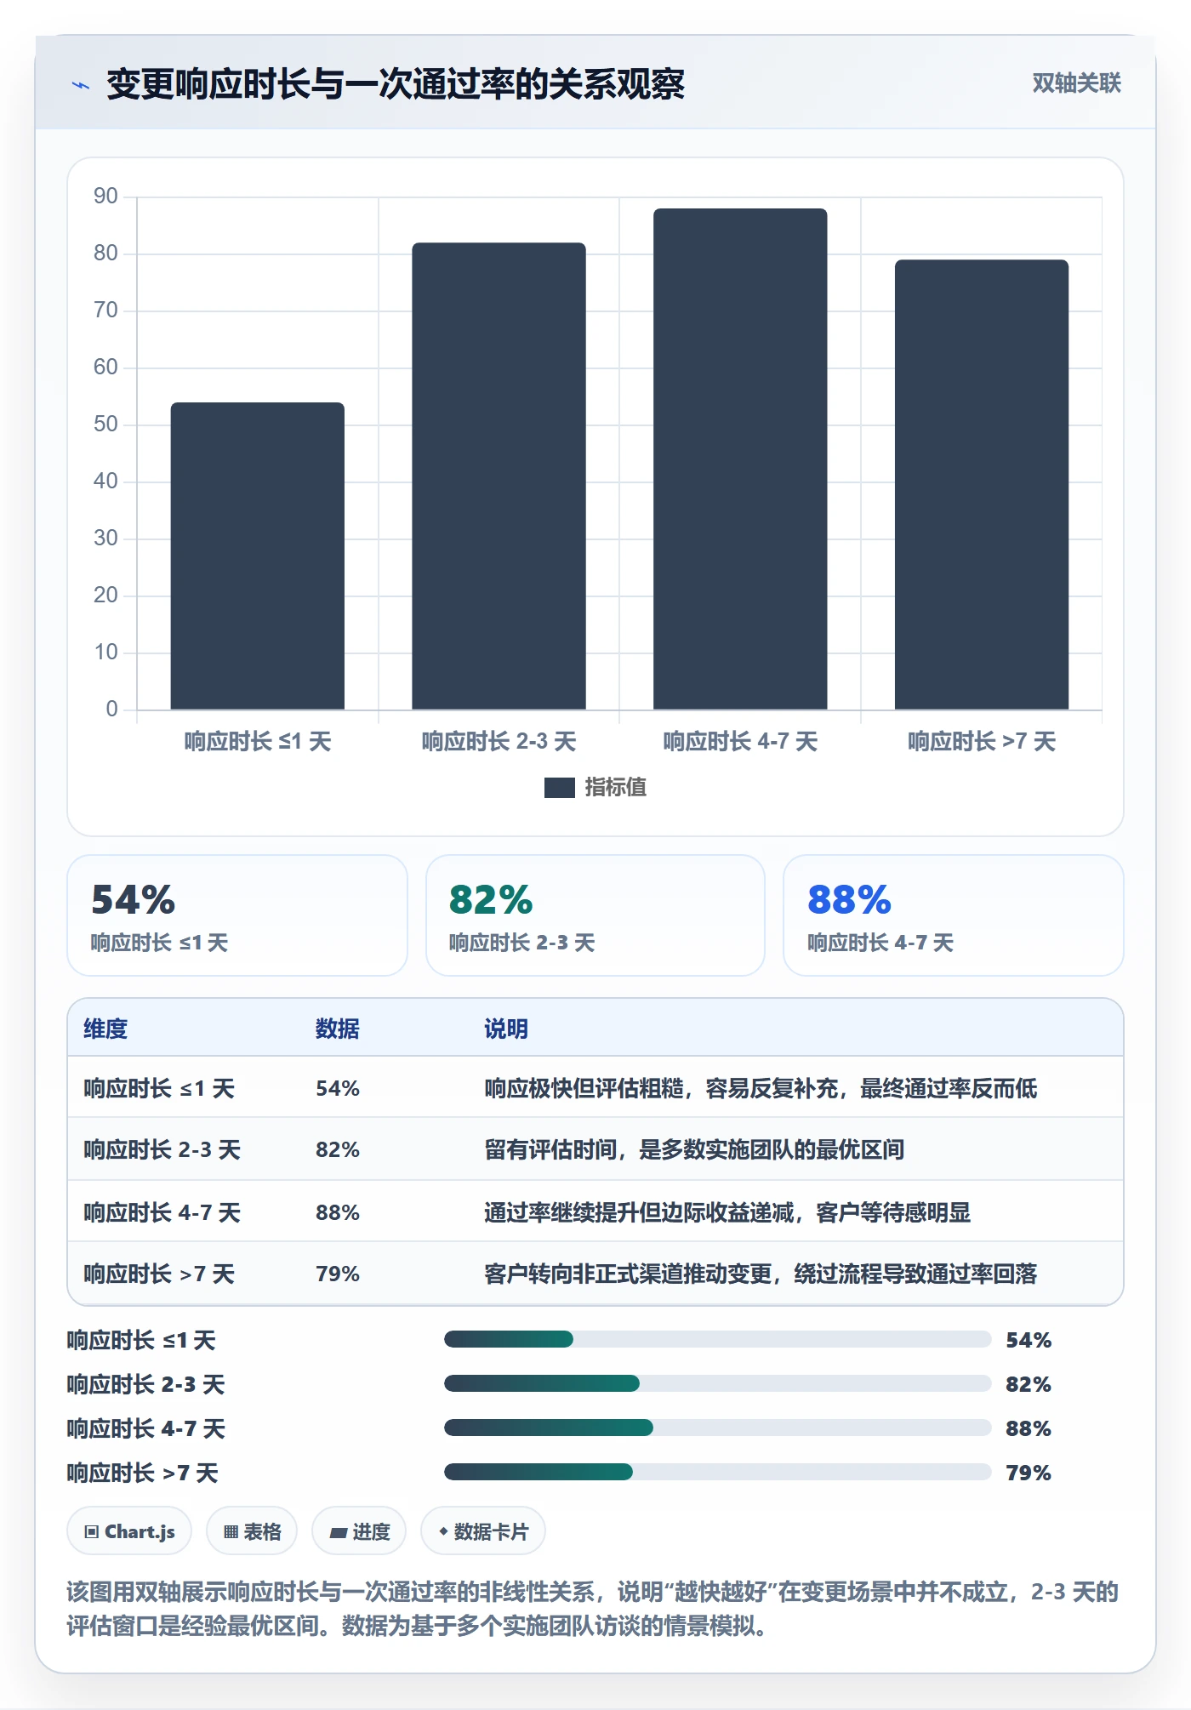Click the 82% cell in the table
1191x1710 pixels.
pos(338,1150)
